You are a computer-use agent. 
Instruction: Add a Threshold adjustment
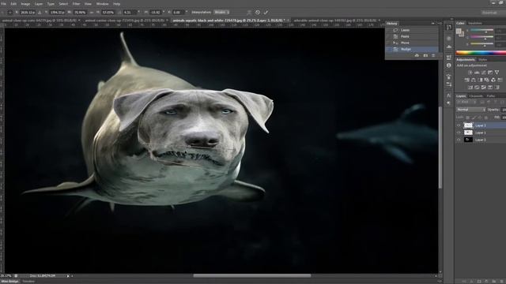pyautogui.click(x=483, y=88)
